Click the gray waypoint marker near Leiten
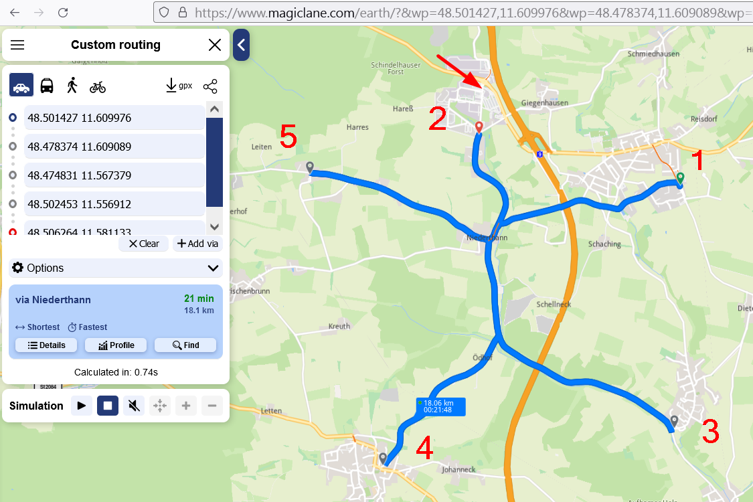The width and height of the screenshot is (753, 502). pyautogui.click(x=310, y=167)
